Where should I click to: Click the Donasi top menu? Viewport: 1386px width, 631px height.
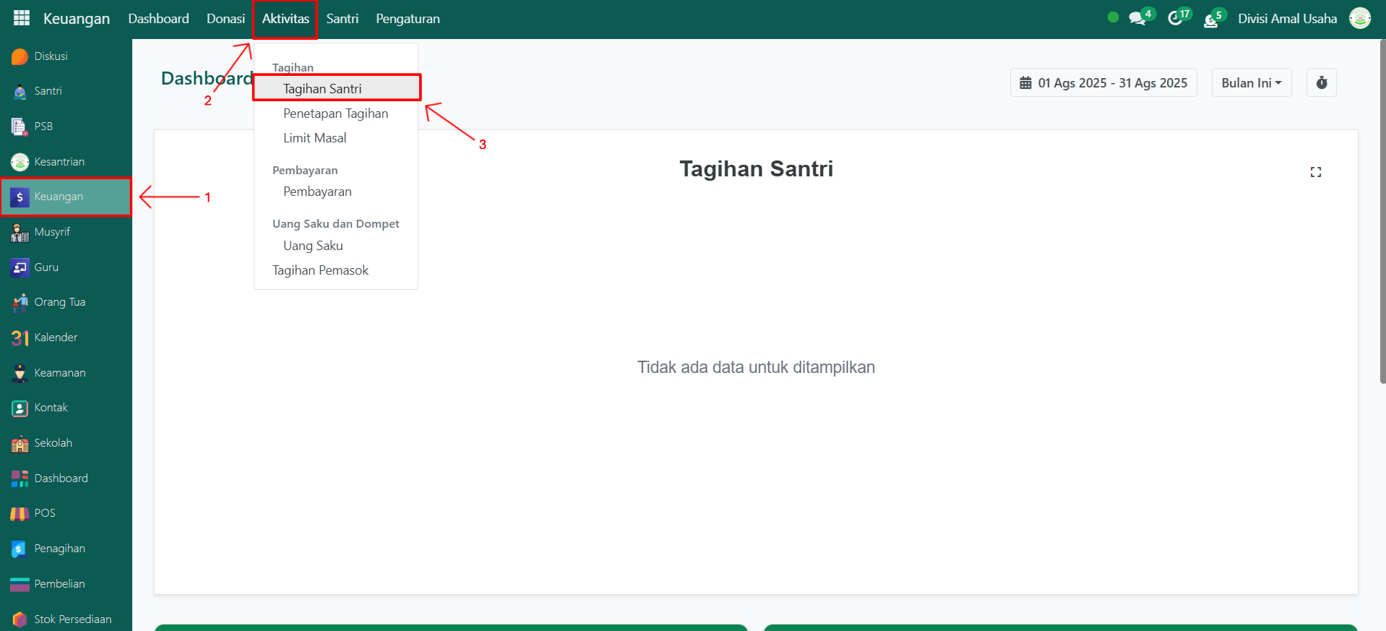pyautogui.click(x=225, y=19)
